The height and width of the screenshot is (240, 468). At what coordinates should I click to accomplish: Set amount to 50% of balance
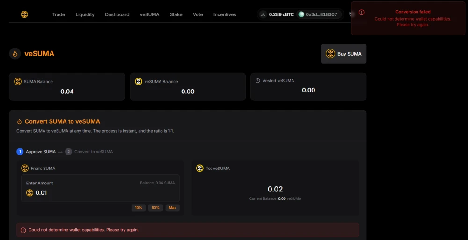tap(155, 207)
